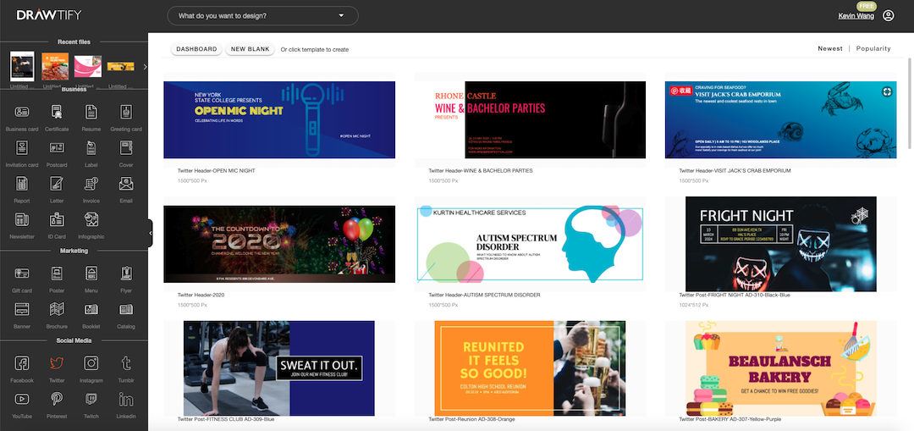Select the Sweat It Out fitness template
Screen dimensions: 914x431
(279, 368)
